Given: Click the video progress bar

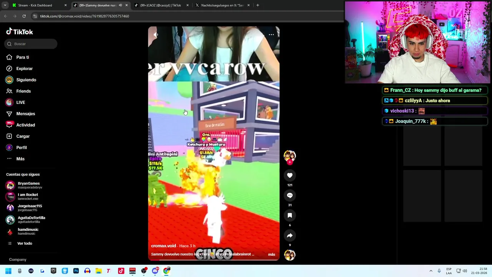Looking at the screenshot, I should point(214,260).
